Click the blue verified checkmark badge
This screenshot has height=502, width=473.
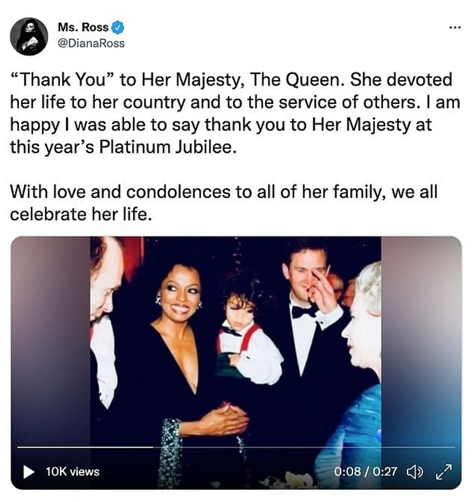[118, 28]
